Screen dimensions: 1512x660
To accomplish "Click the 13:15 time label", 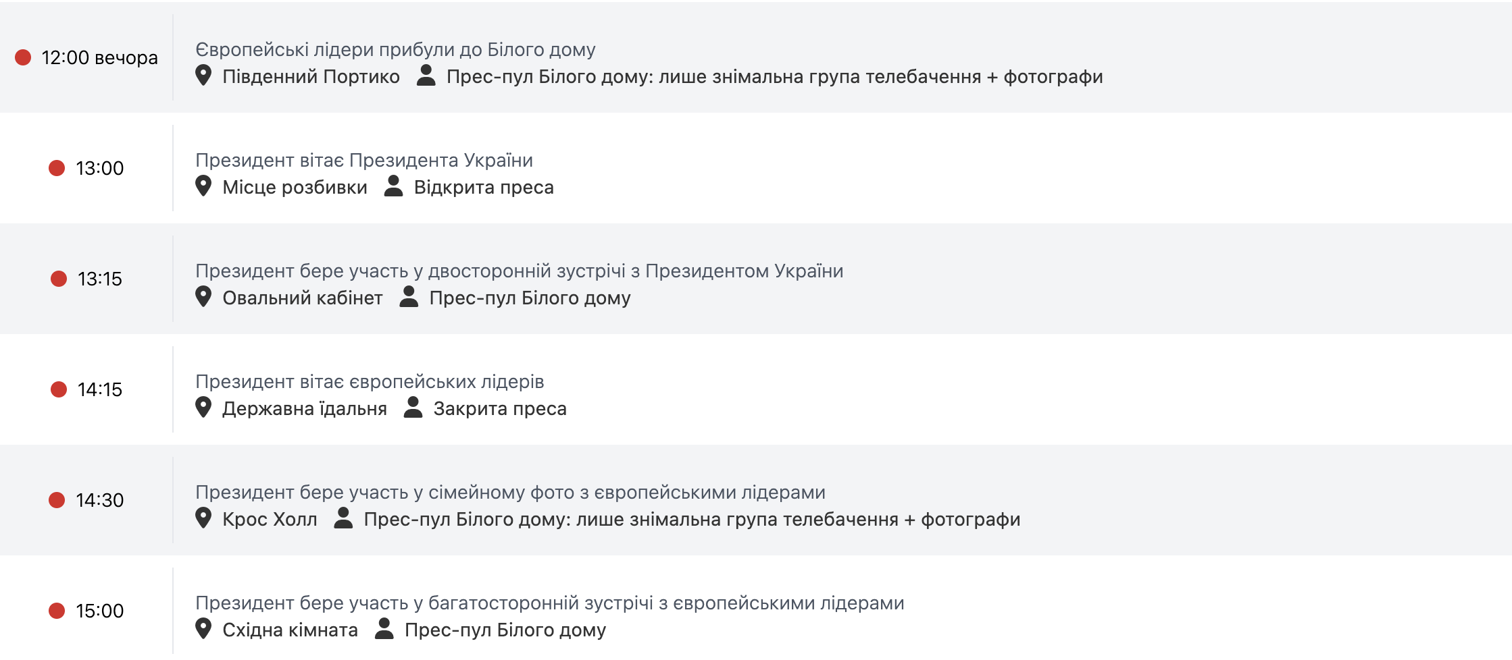I will (100, 279).
